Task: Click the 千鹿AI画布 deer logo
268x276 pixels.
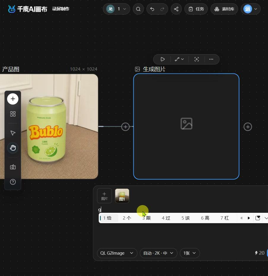Action: (x=12, y=9)
